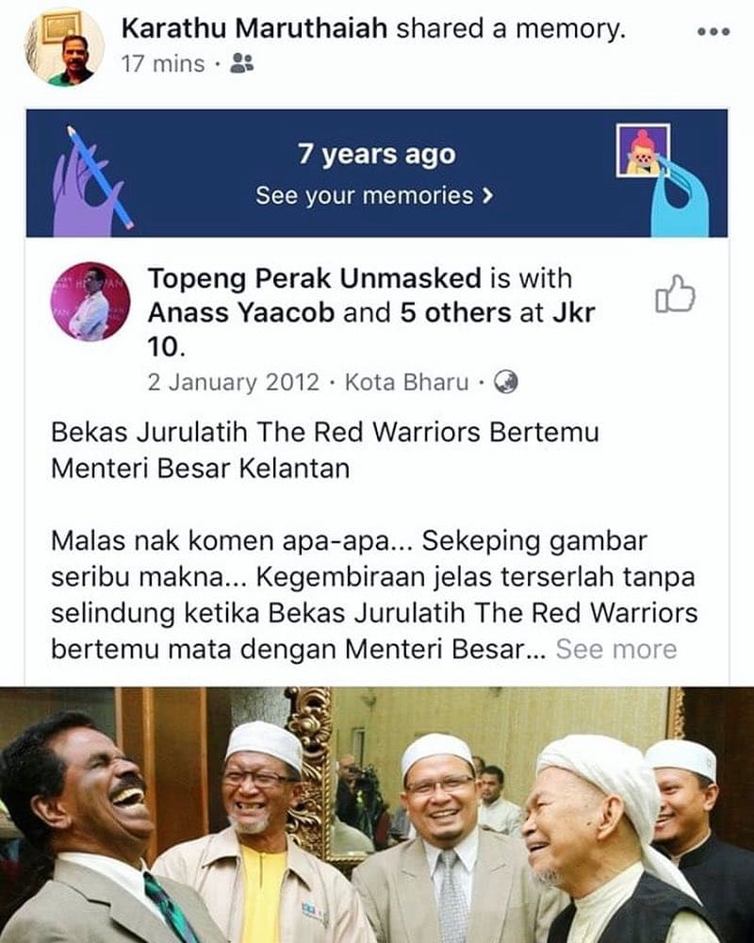Viewport: 754px width, 943px height.
Task: Open the shared photo of laughing men
Action: (x=377, y=815)
